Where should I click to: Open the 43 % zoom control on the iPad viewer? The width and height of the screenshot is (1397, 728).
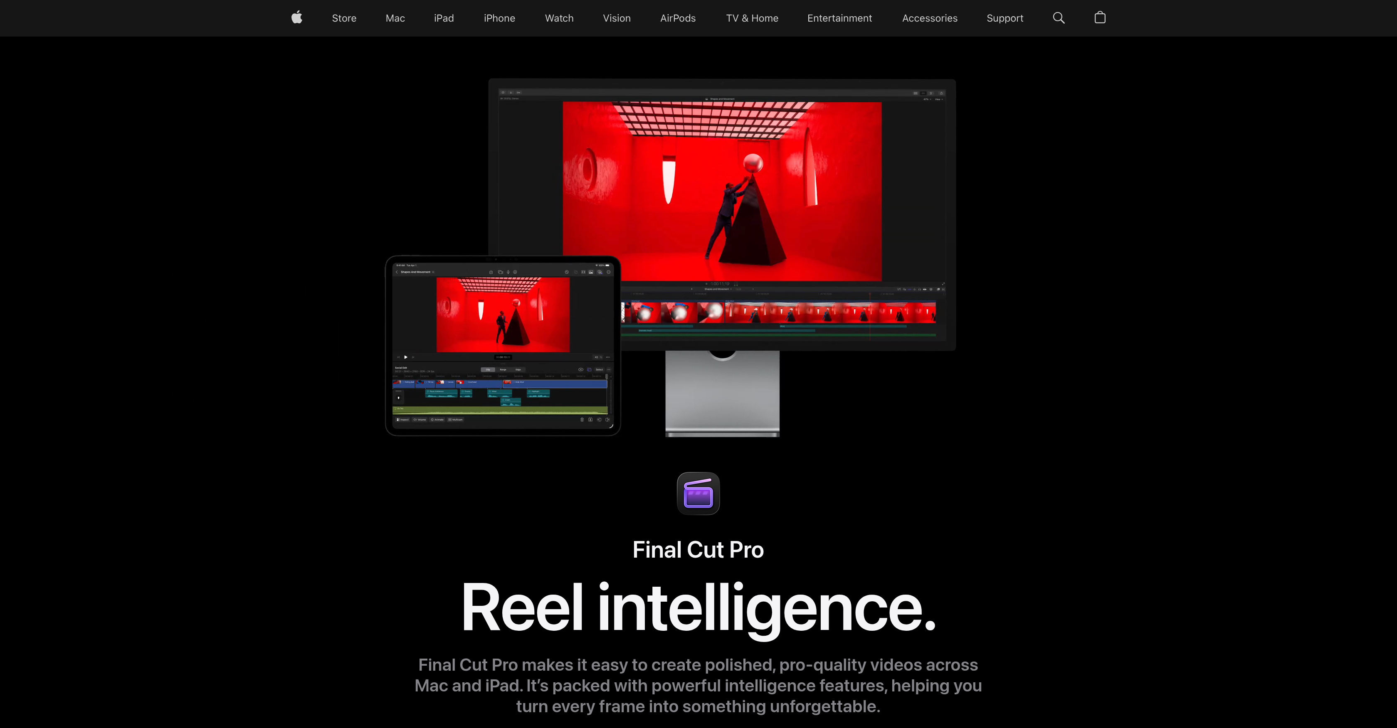[597, 357]
